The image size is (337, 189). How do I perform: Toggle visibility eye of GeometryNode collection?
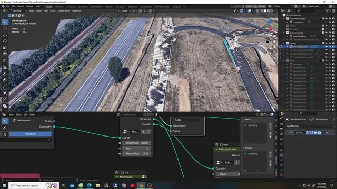click(330, 33)
